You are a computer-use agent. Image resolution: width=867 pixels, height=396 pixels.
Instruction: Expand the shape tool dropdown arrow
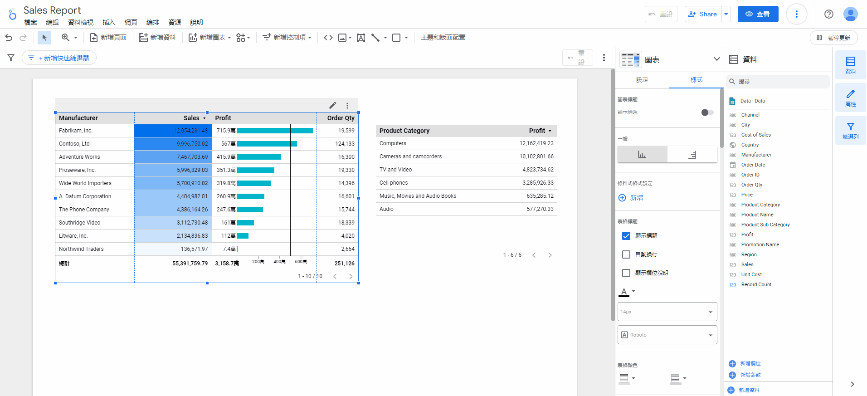point(406,38)
